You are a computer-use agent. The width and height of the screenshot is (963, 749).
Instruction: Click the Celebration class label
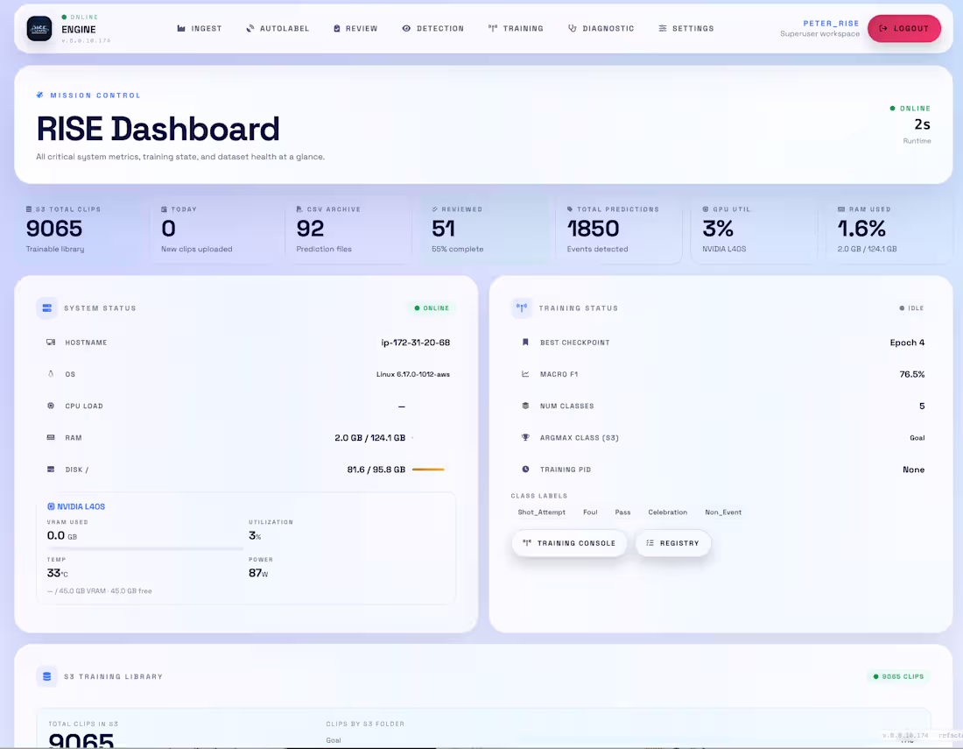[668, 512]
